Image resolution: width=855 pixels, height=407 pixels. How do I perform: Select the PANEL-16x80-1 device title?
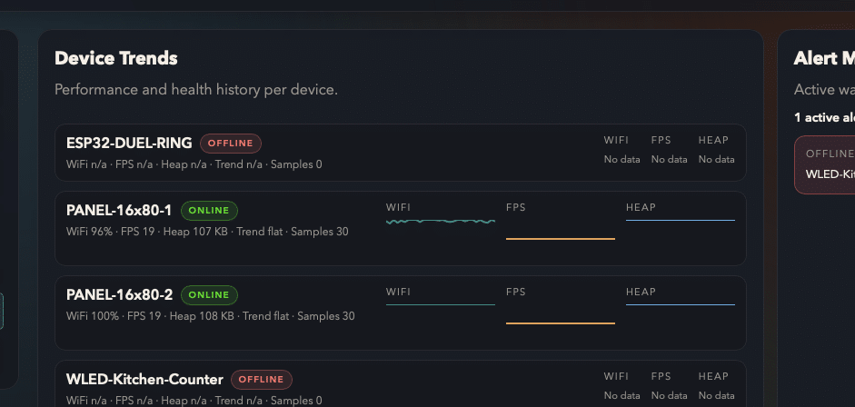point(119,211)
